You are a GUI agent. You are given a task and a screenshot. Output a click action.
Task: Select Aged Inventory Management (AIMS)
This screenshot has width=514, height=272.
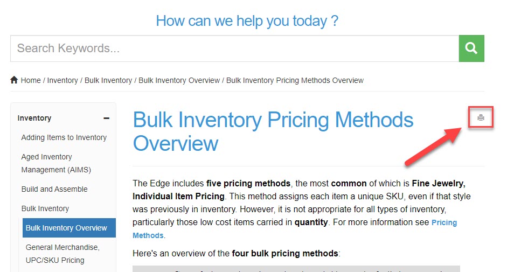click(56, 163)
